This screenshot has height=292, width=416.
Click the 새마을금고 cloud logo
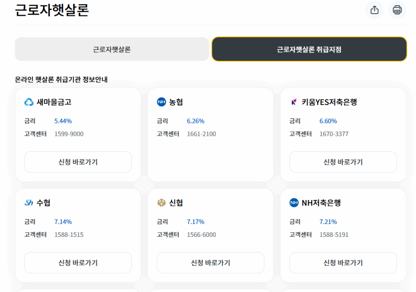(29, 102)
